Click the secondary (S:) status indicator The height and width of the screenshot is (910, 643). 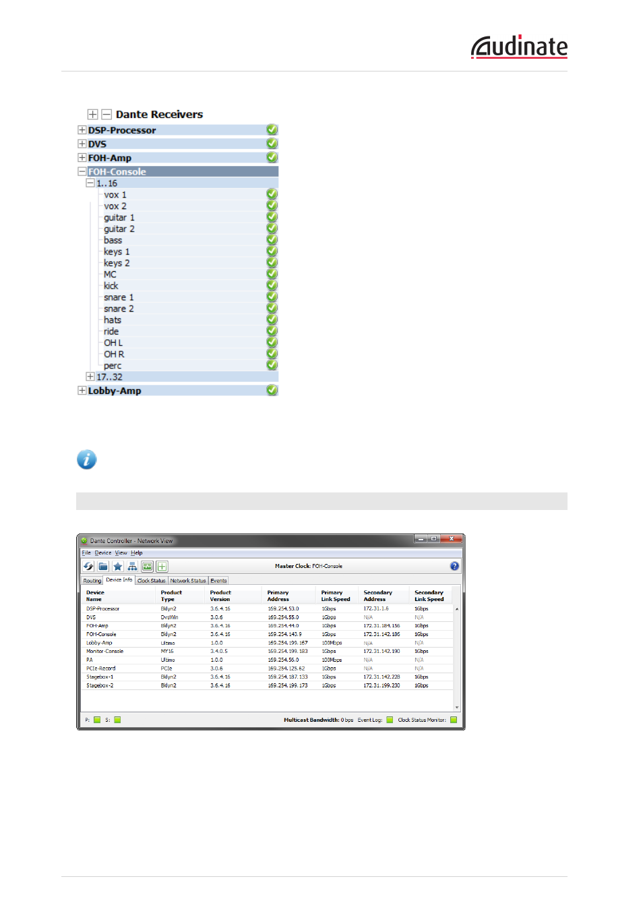coord(117,720)
